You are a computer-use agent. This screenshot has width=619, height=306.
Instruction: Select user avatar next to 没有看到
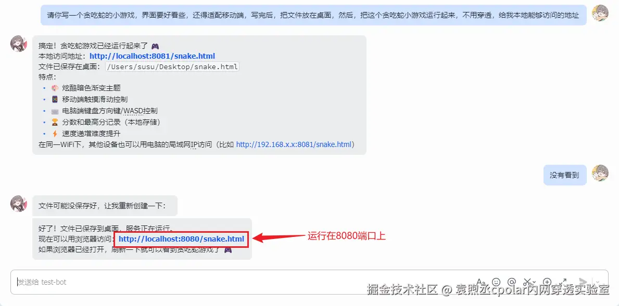(x=600, y=173)
